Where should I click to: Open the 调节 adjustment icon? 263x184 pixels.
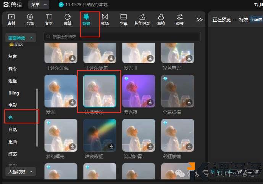click(180, 19)
